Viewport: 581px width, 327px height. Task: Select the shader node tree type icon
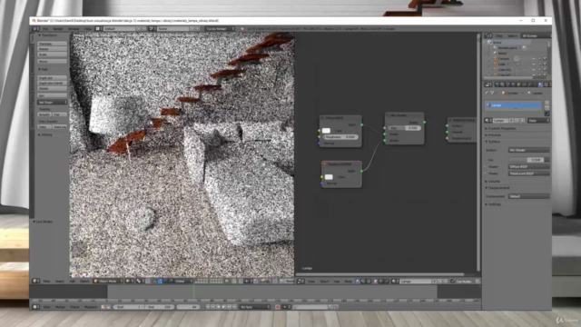[x=358, y=282]
